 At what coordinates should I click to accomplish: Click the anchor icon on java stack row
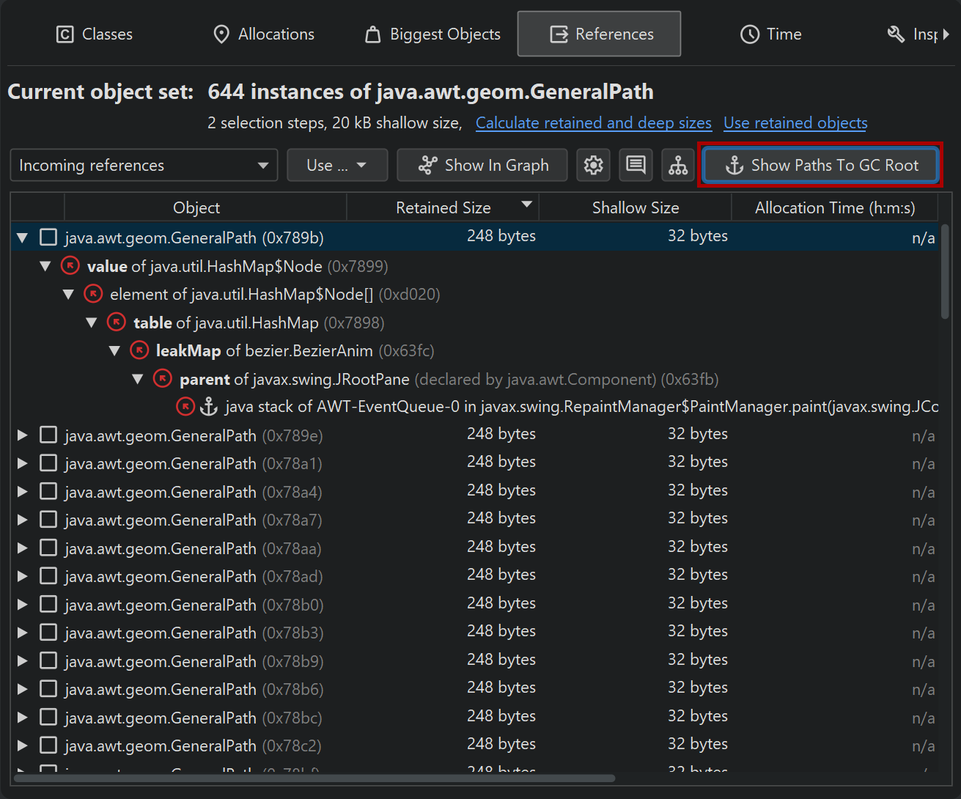(x=210, y=407)
